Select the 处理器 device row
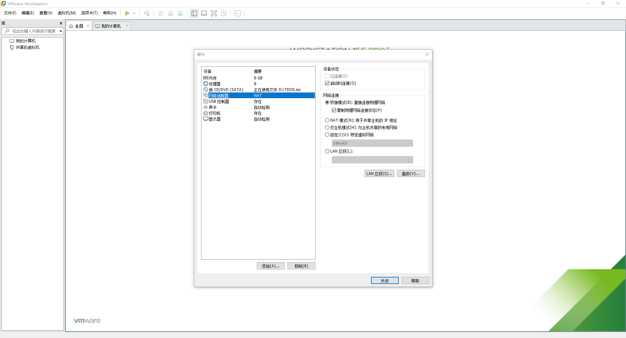The width and height of the screenshot is (626, 338). click(258, 84)
